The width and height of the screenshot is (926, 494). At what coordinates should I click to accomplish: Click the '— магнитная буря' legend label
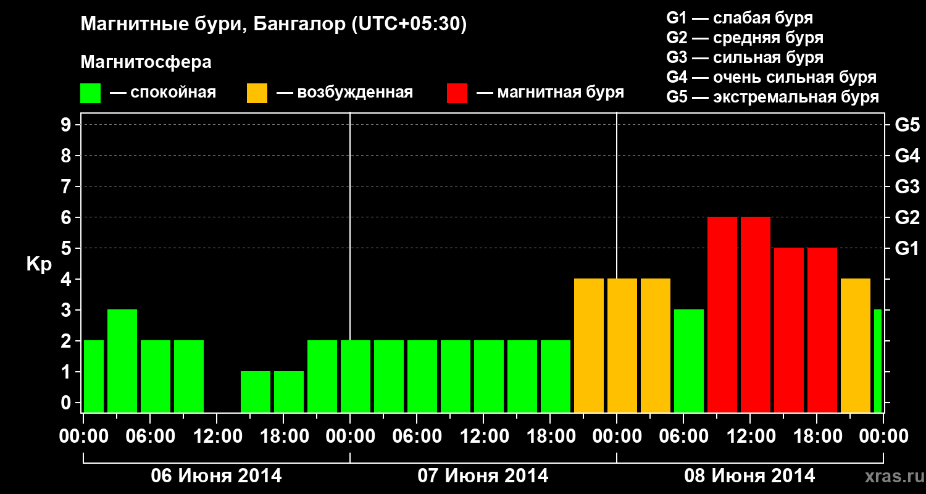[551, 93]
